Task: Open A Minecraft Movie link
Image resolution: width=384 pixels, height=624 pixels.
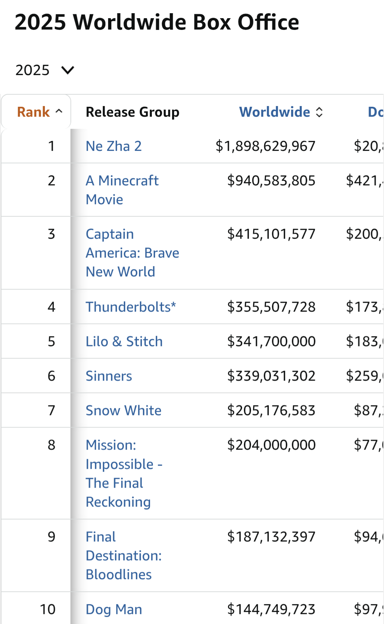Action: [122, 190]
